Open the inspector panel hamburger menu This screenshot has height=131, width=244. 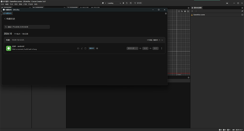242,8
